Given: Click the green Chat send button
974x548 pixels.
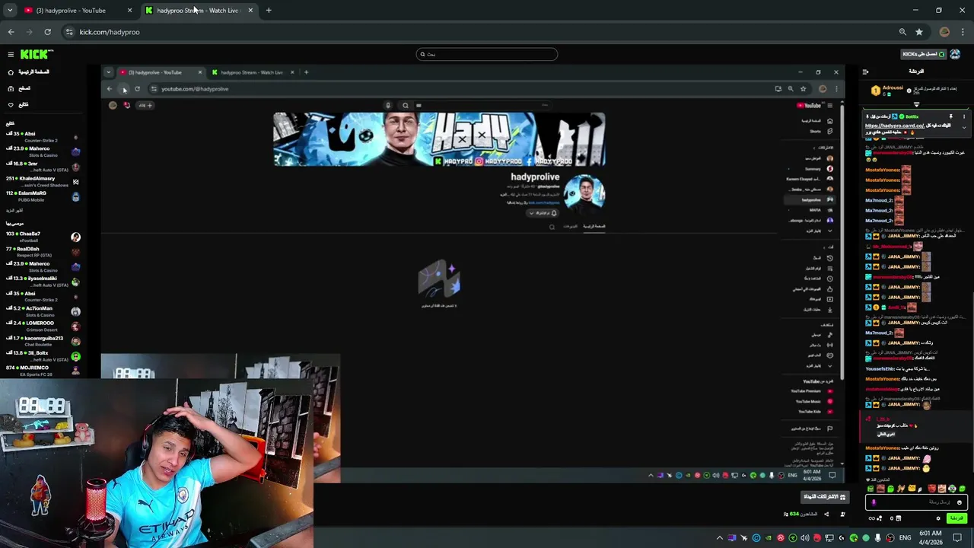Looking at the screenshot, I should [956, 518].
